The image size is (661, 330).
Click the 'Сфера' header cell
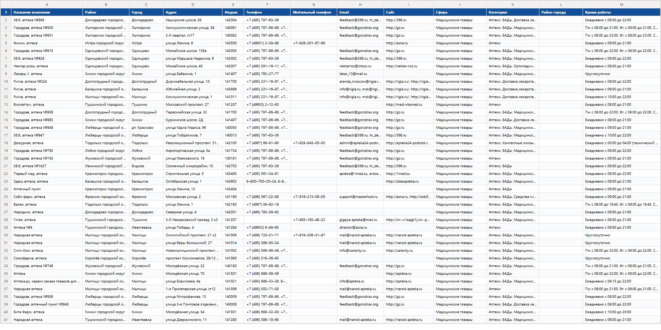coord(460,12)
